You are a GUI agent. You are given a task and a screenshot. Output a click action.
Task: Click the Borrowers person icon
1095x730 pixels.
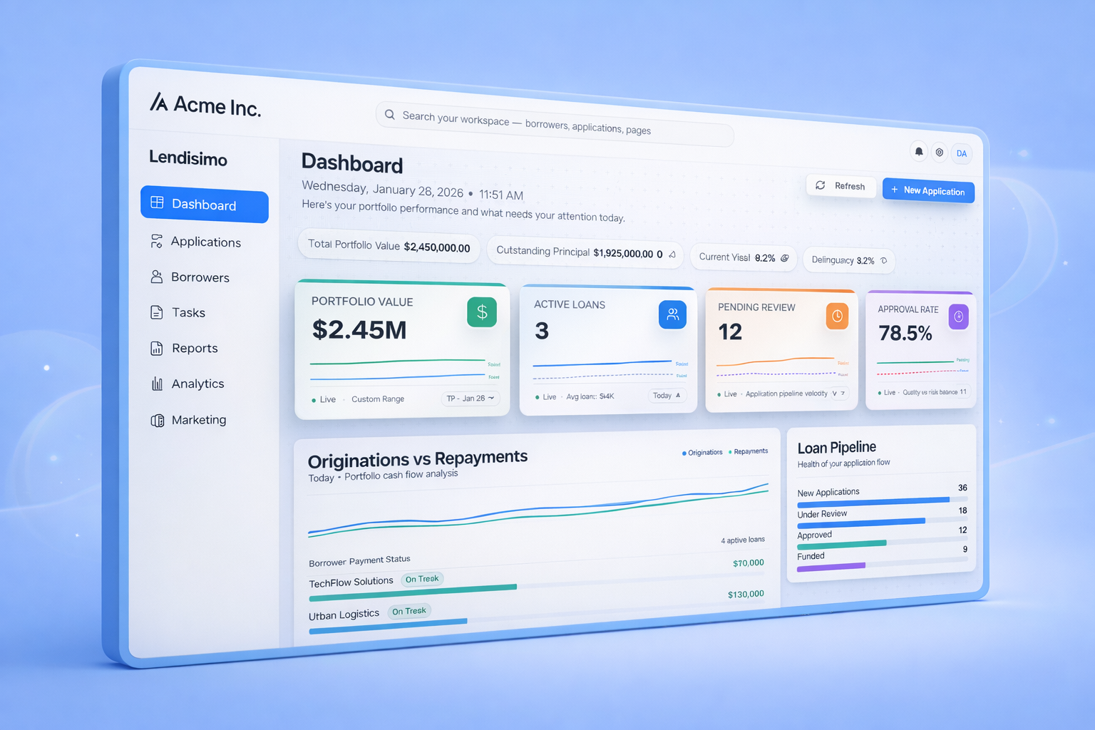click(157, 277)
